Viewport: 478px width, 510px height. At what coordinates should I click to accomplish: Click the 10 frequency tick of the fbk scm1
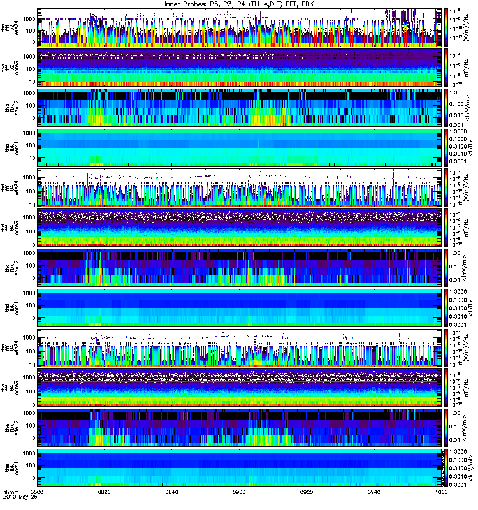pyautogui.click(x=33, y=478)
